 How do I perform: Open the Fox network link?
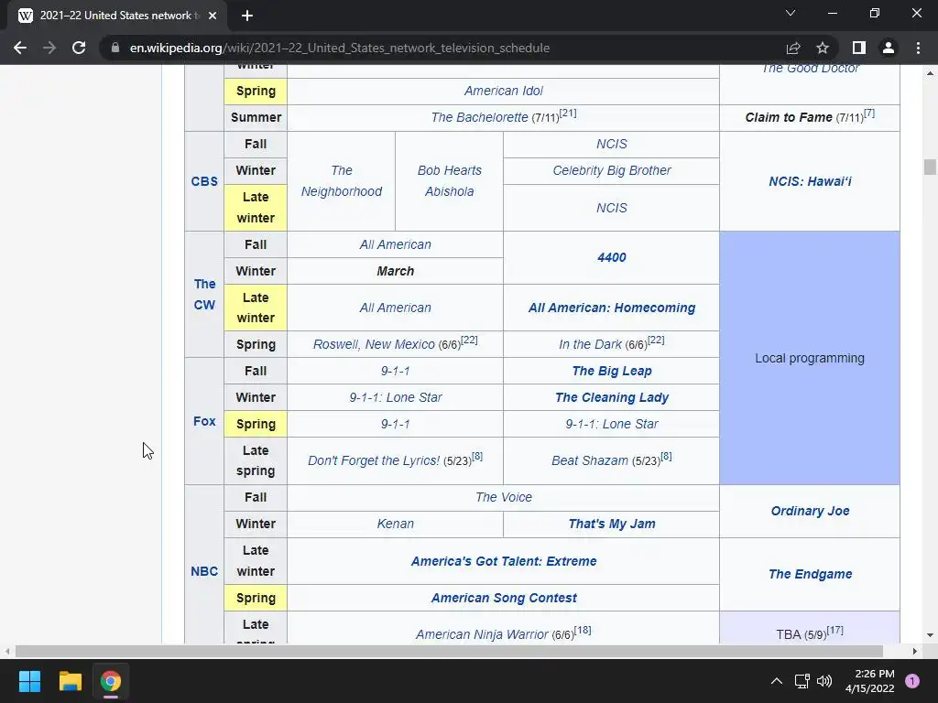coord(204,421)
